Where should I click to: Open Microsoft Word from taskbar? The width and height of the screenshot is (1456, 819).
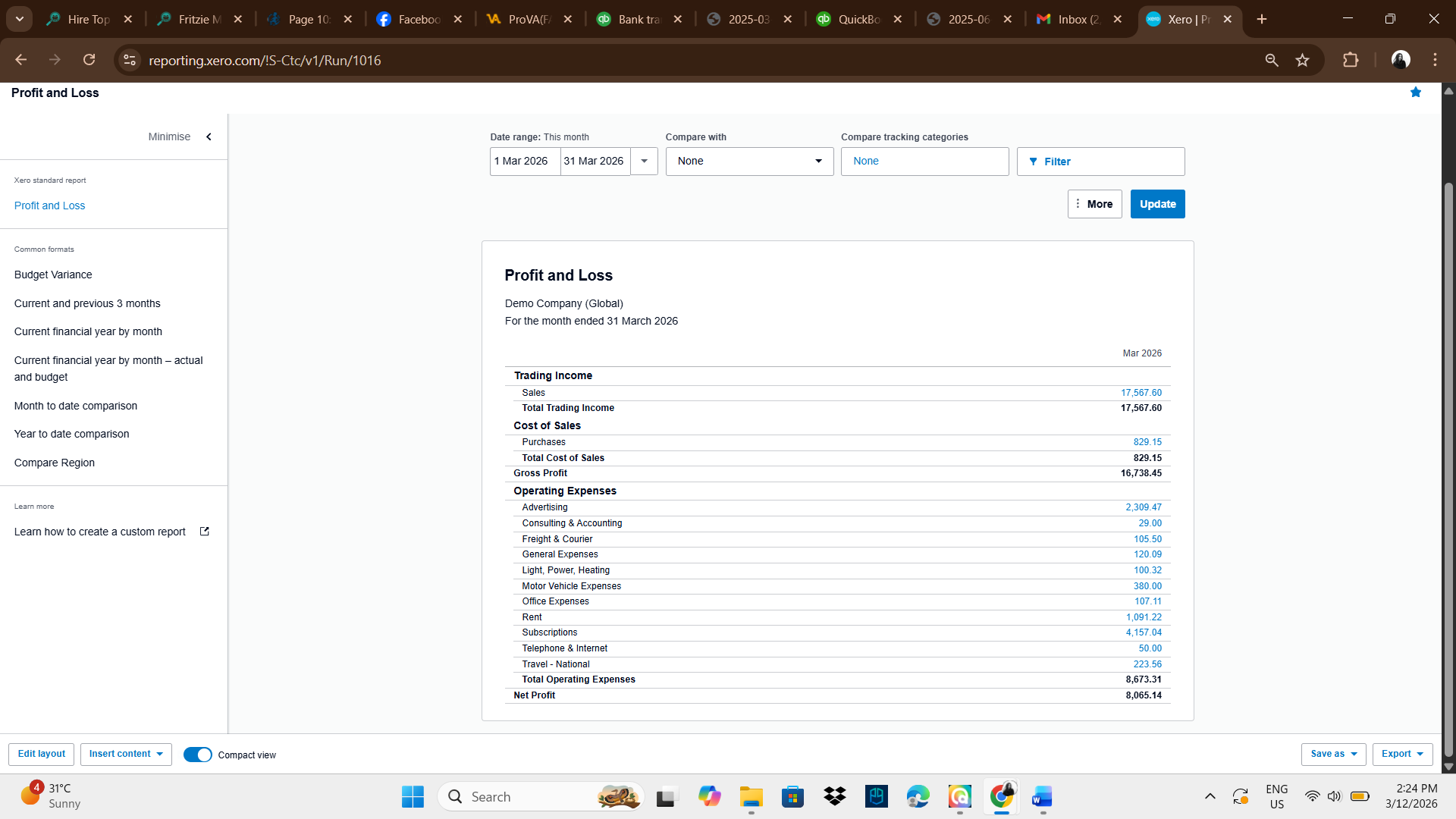[x=1042, y=797]
